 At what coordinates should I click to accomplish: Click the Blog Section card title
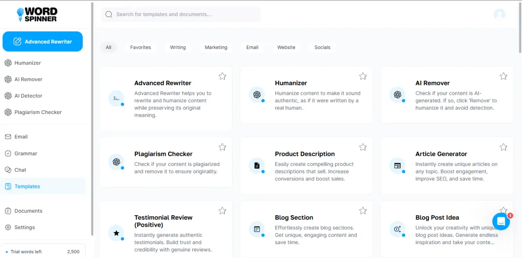pyautogui.click(x=294, y=217)
